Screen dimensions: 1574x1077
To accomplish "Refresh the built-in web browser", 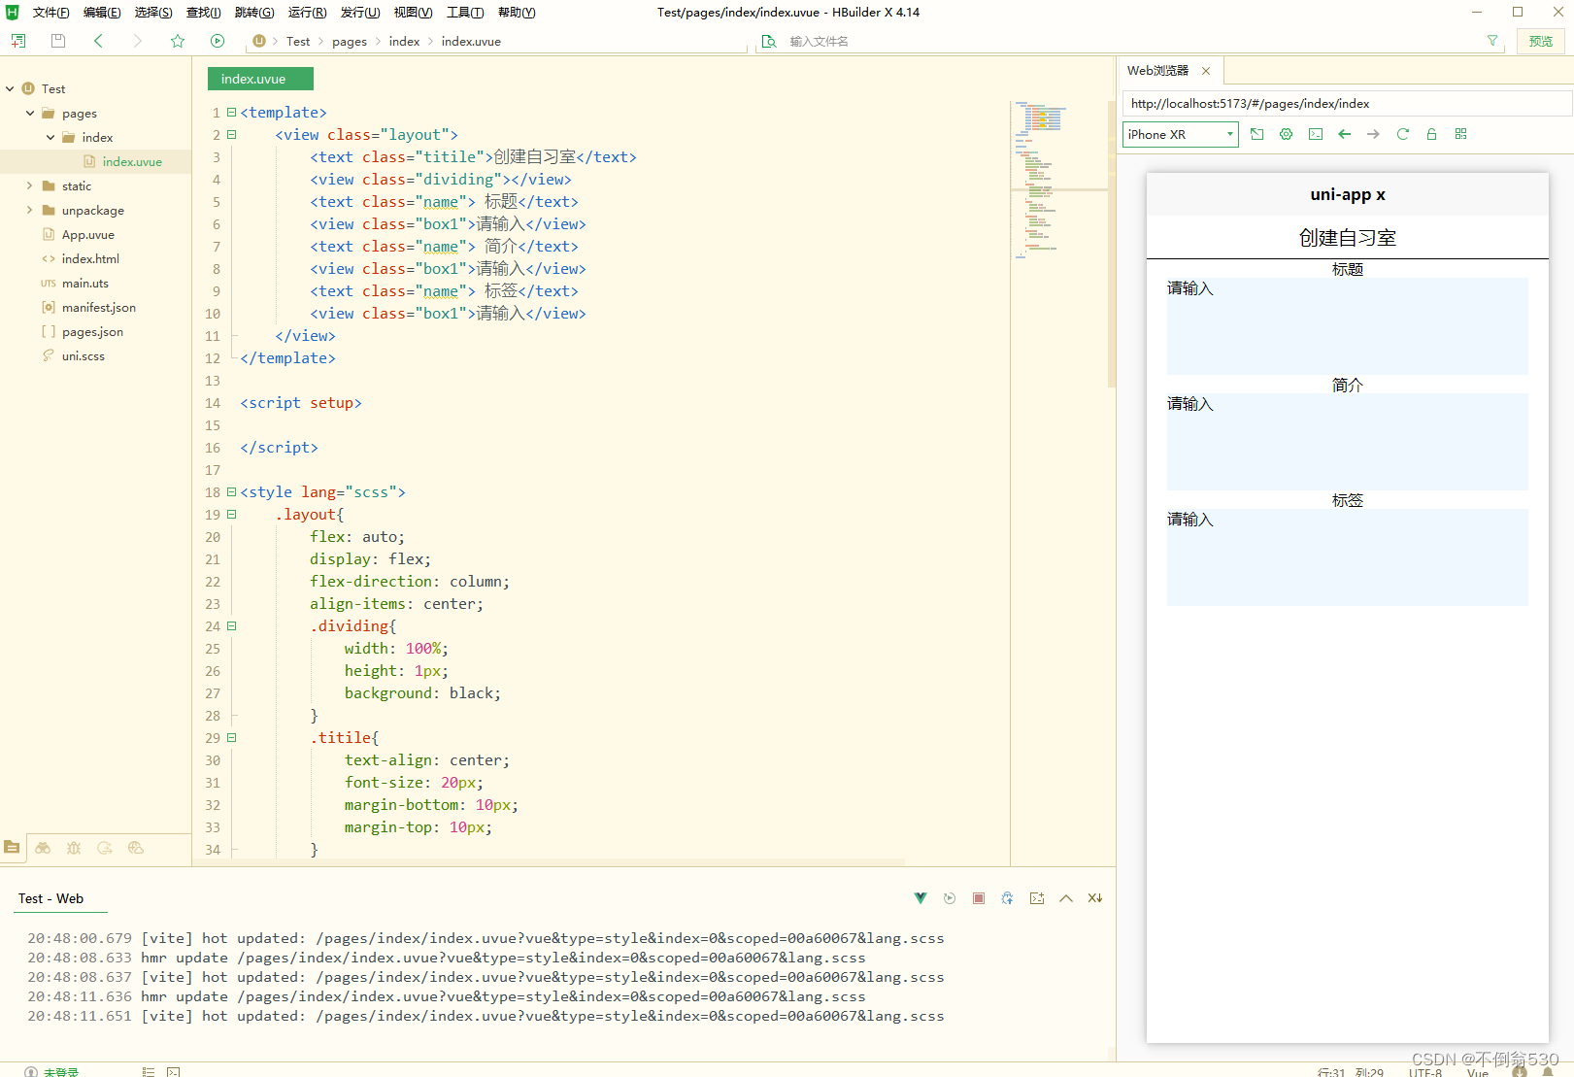I will pyautogui.click(x=1403, y=134).
